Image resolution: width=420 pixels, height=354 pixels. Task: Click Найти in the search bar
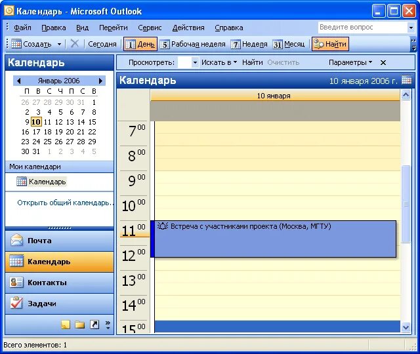252,62
